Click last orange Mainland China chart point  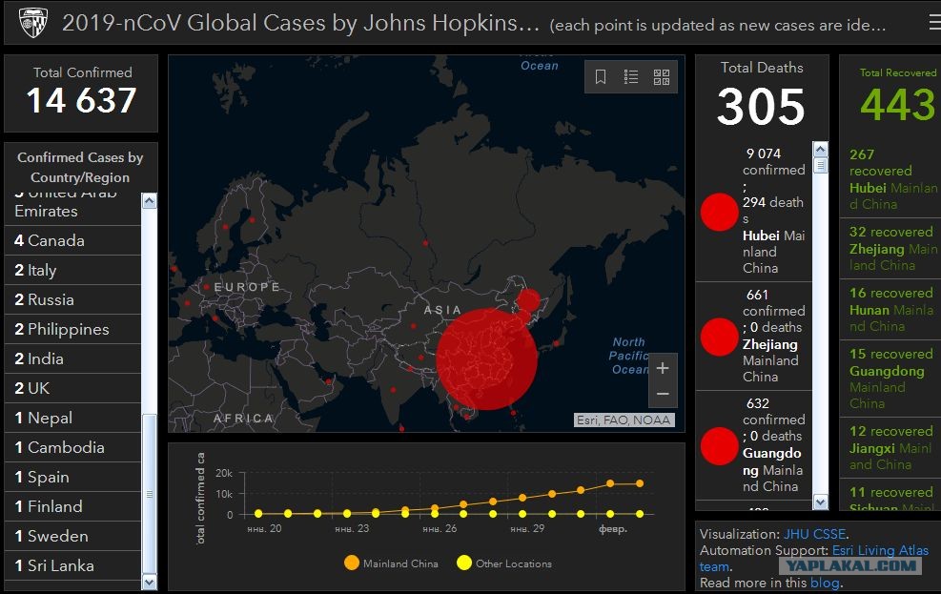tap(640, 483)
